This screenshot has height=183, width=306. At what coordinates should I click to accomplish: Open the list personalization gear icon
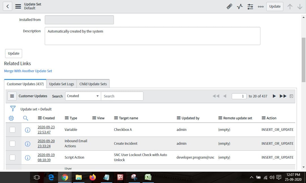(11, 118)
